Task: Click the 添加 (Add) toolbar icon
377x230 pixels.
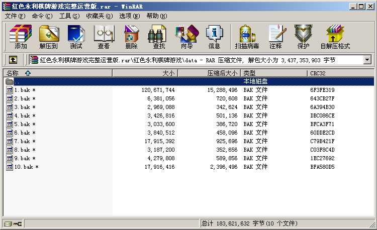Action: coord(21,37)
